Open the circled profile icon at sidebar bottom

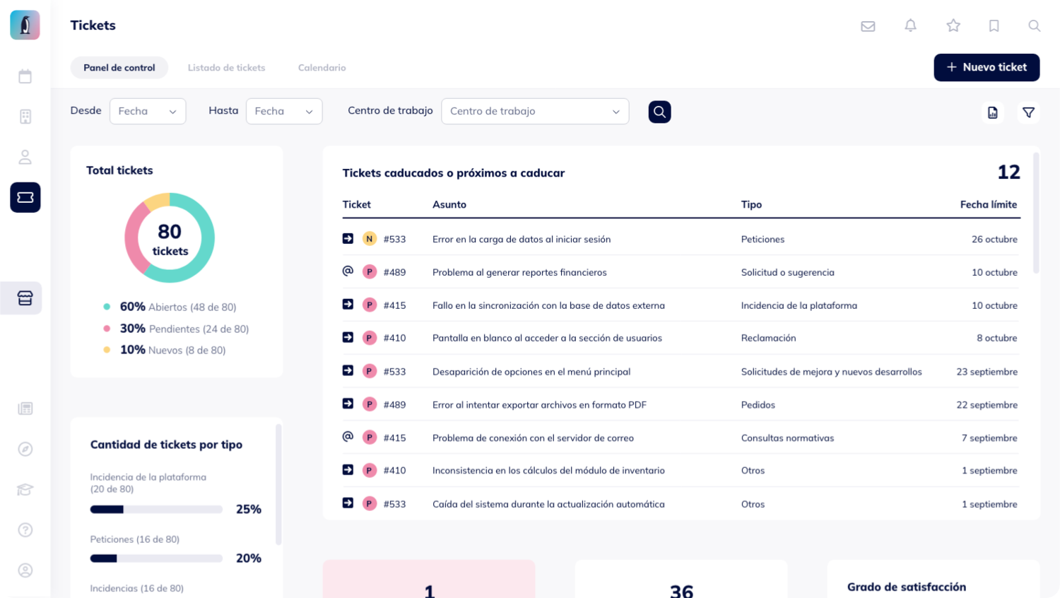coord(25,570)
